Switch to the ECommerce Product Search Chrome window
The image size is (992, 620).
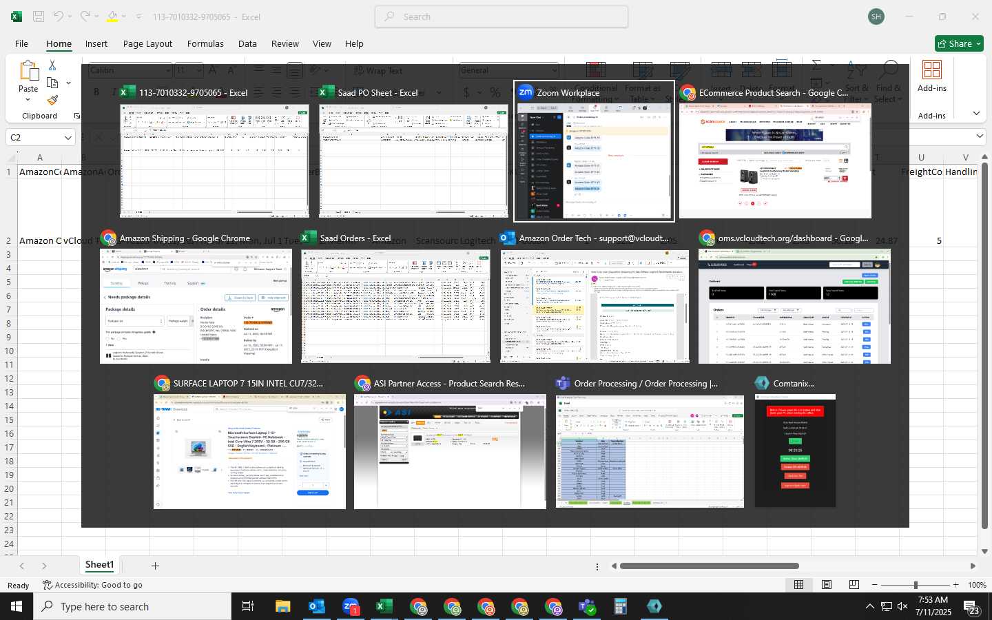pos(775,161)
